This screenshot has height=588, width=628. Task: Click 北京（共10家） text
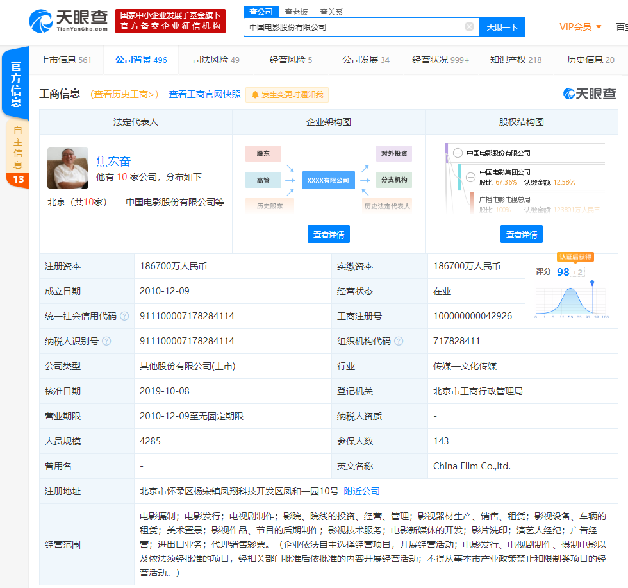point(77,202)
